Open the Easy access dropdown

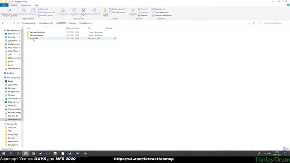tap(118, 12)
